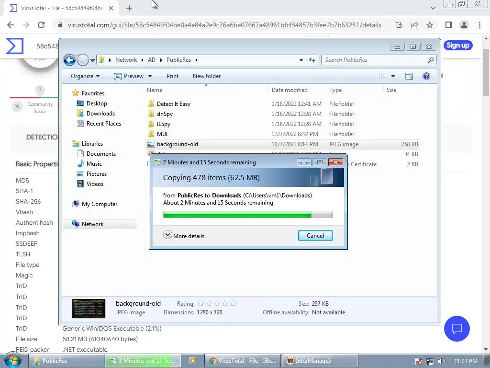Go back in the PublicRes Explorer window
490x368 pixels.
click(x=69, y=60)
